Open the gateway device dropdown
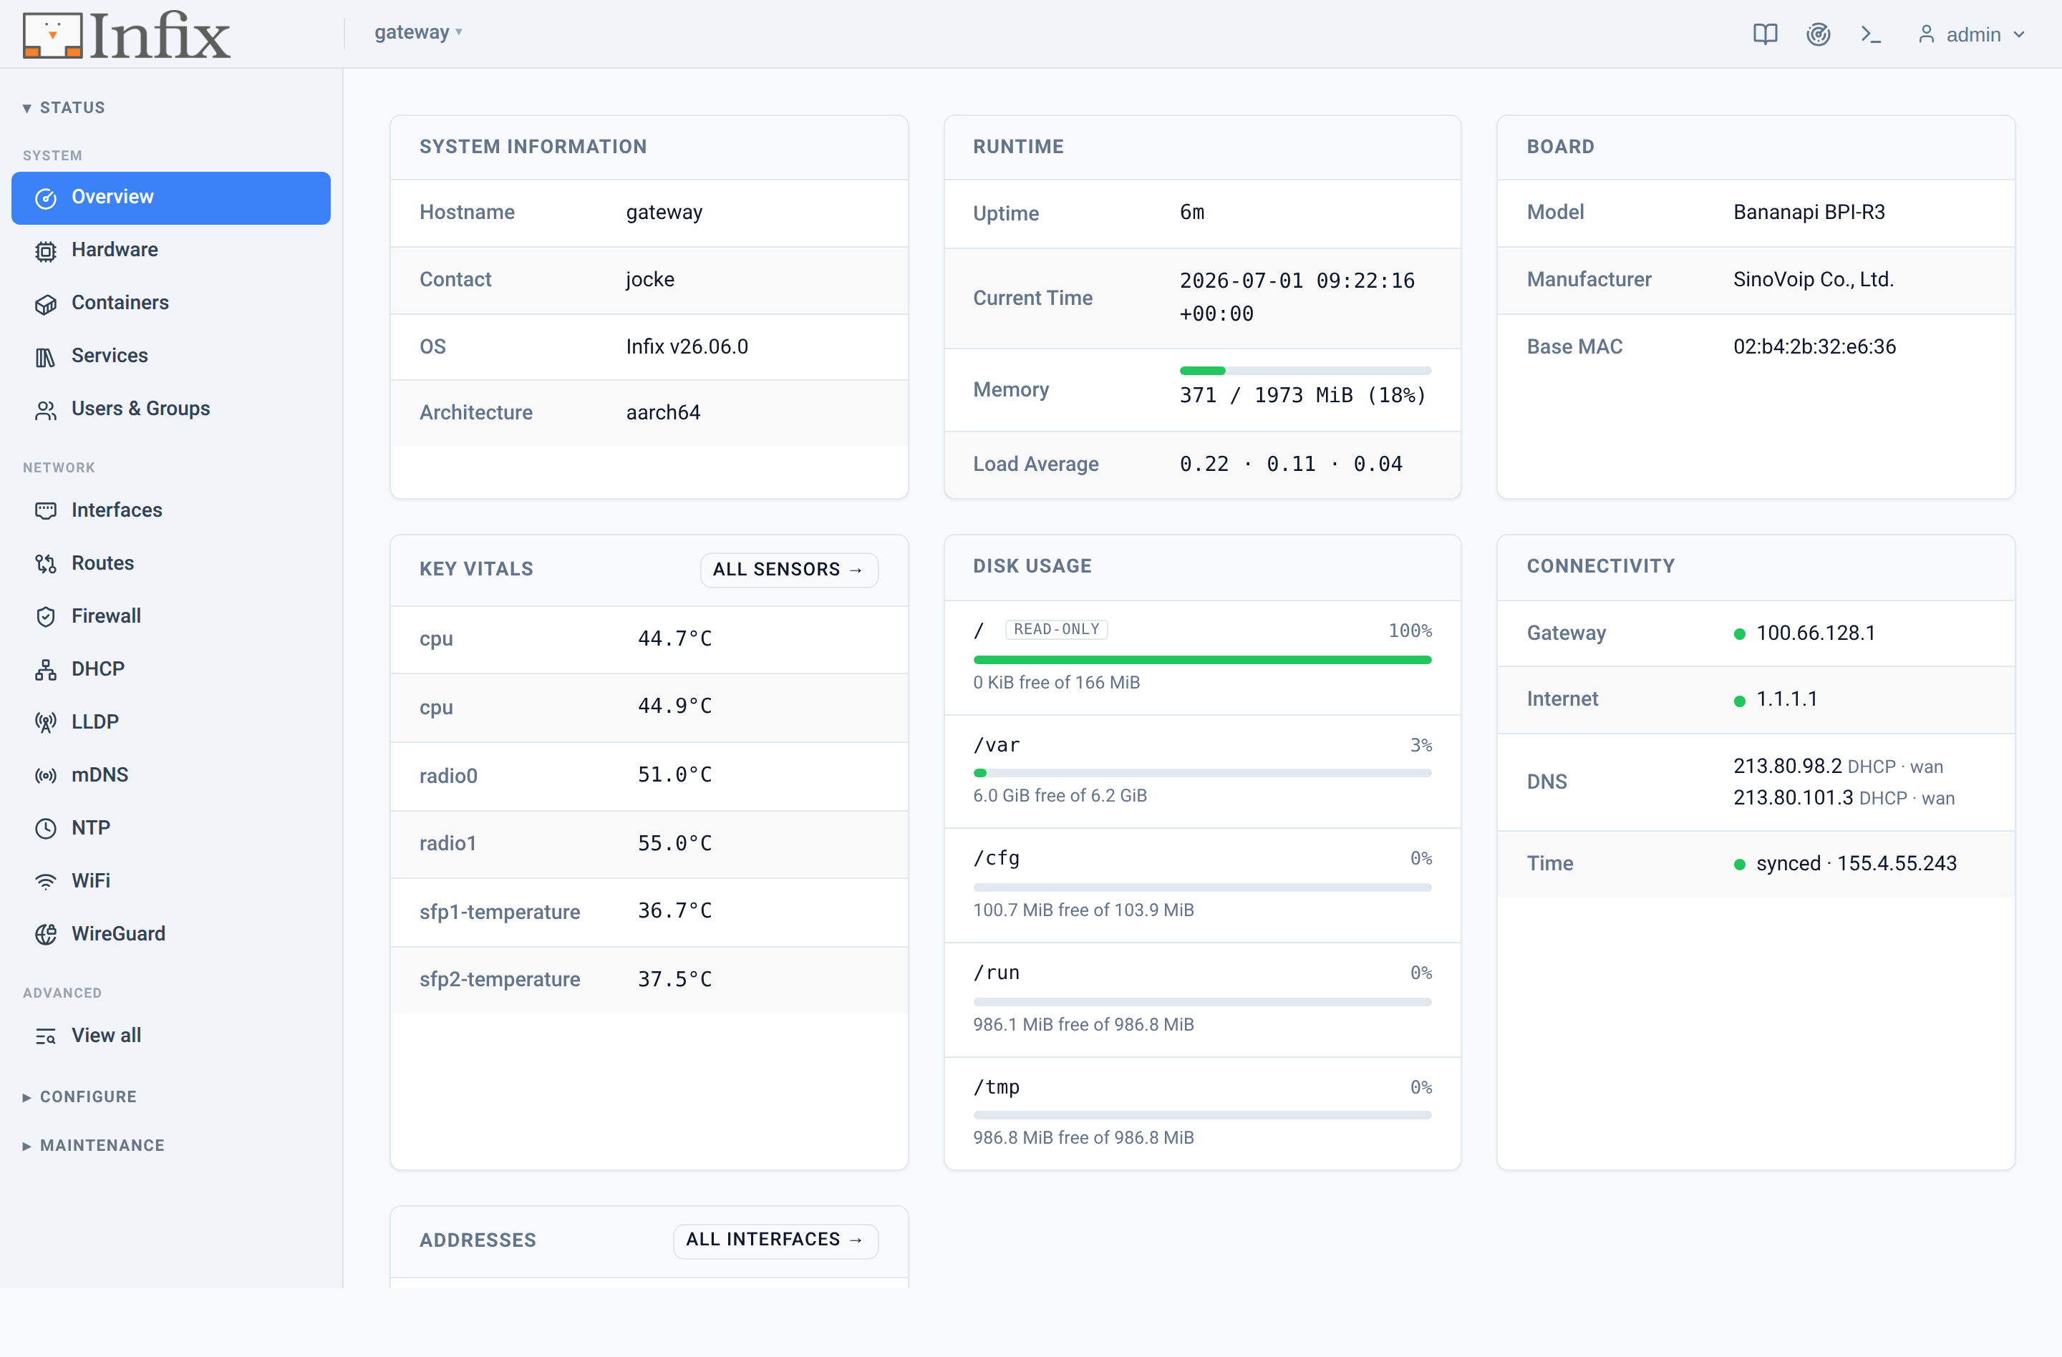The image size is (2062, 1357). (418, 33)
